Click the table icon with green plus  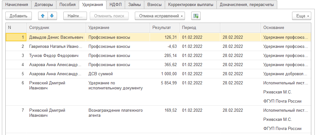tap(196, 16)
